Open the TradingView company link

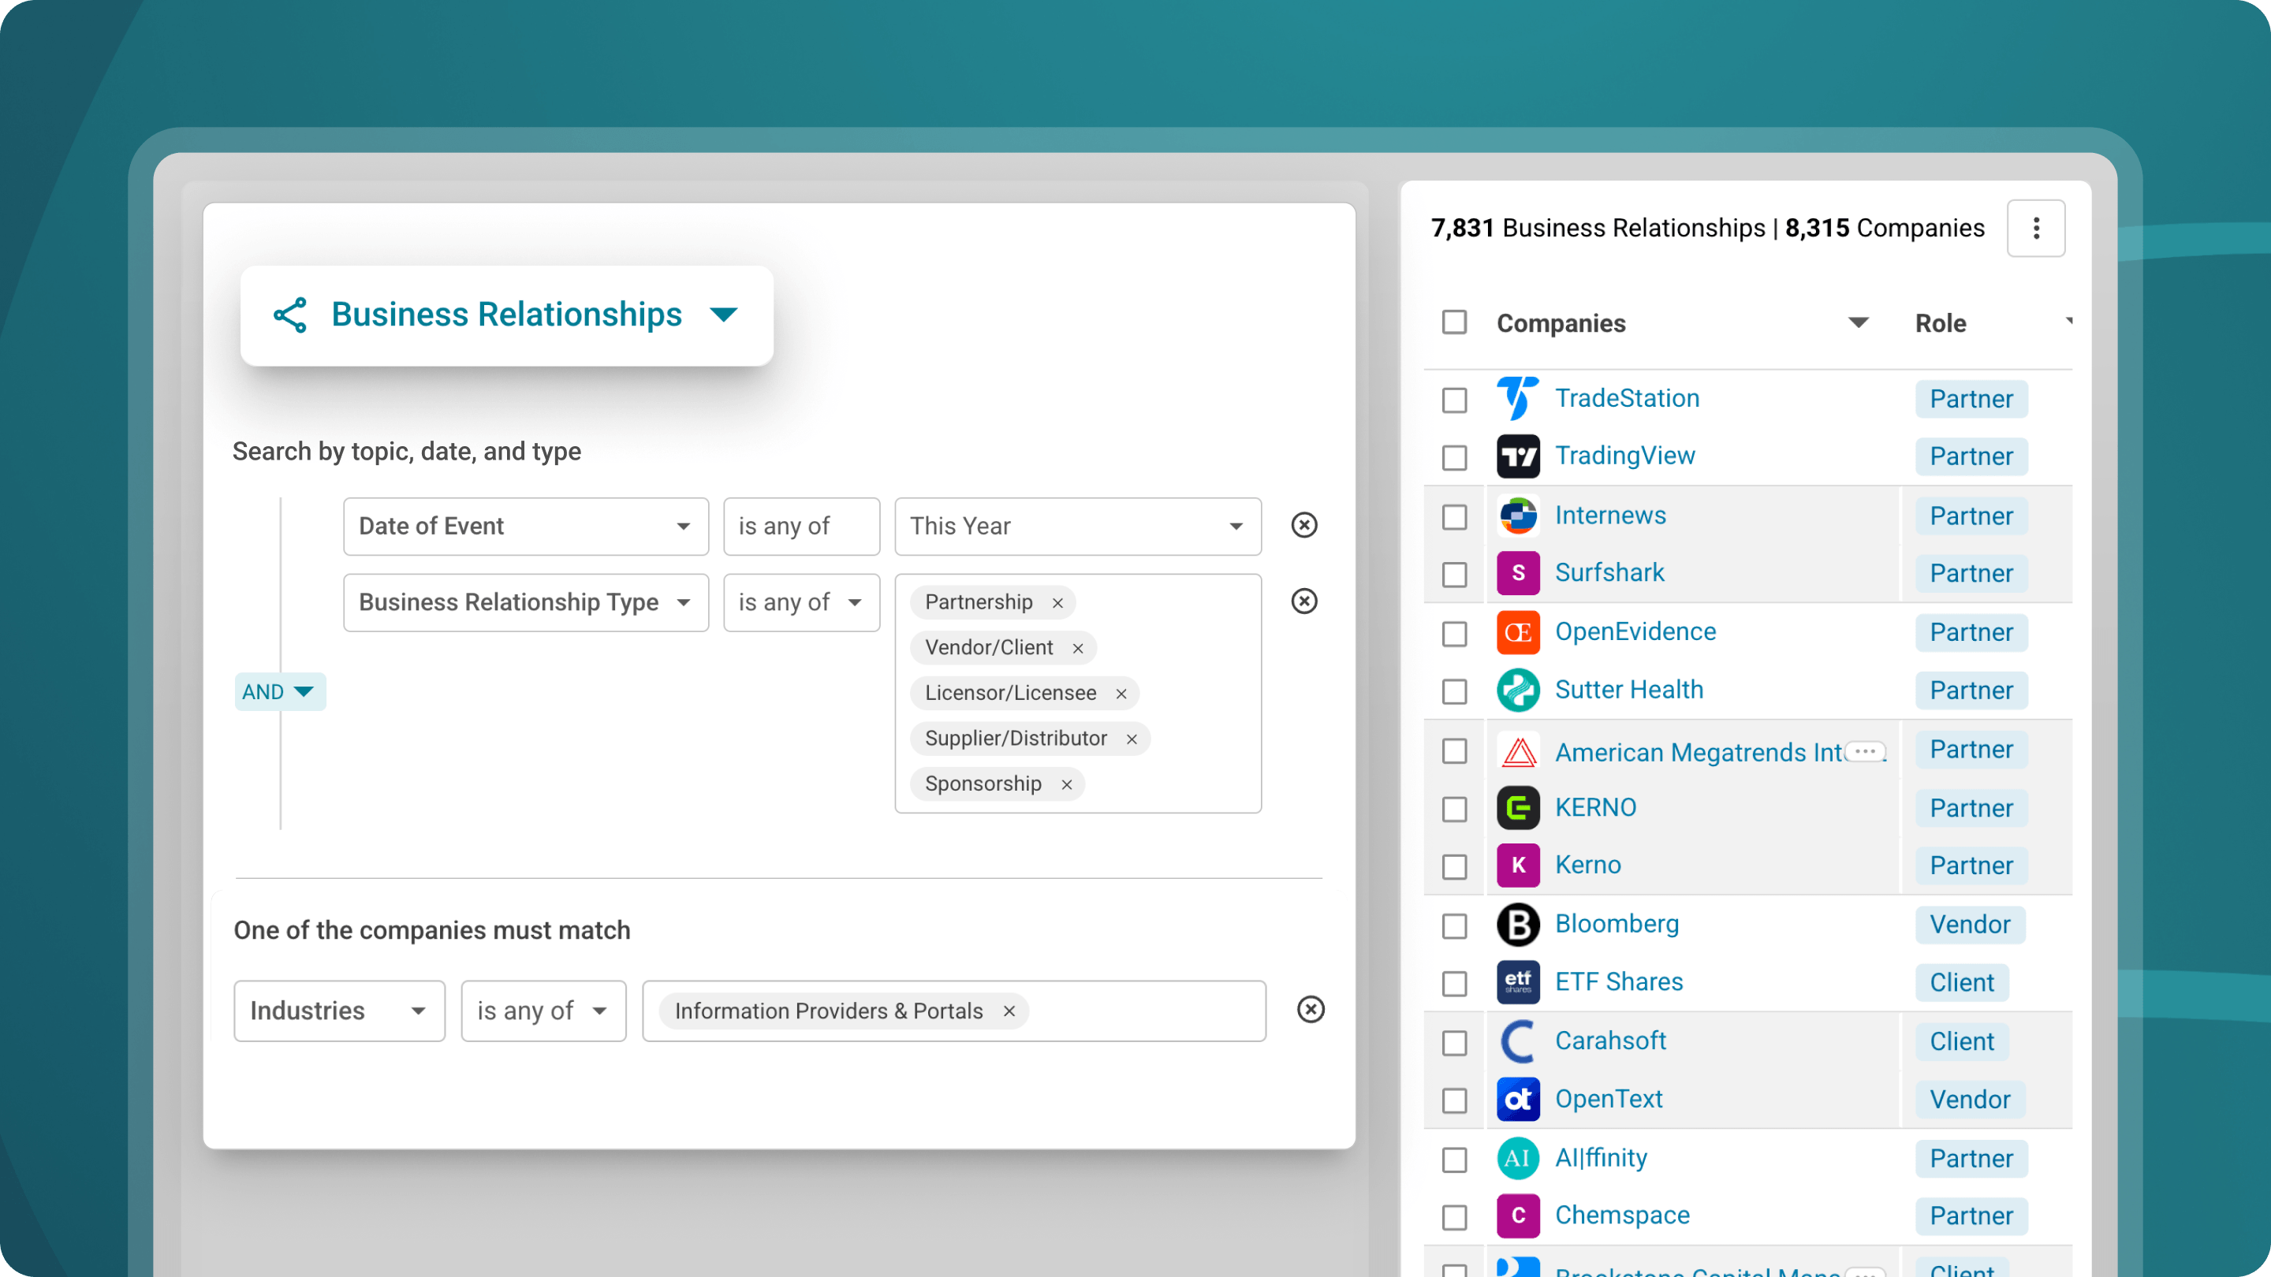pyautogui.click(x=1624, y=456)
